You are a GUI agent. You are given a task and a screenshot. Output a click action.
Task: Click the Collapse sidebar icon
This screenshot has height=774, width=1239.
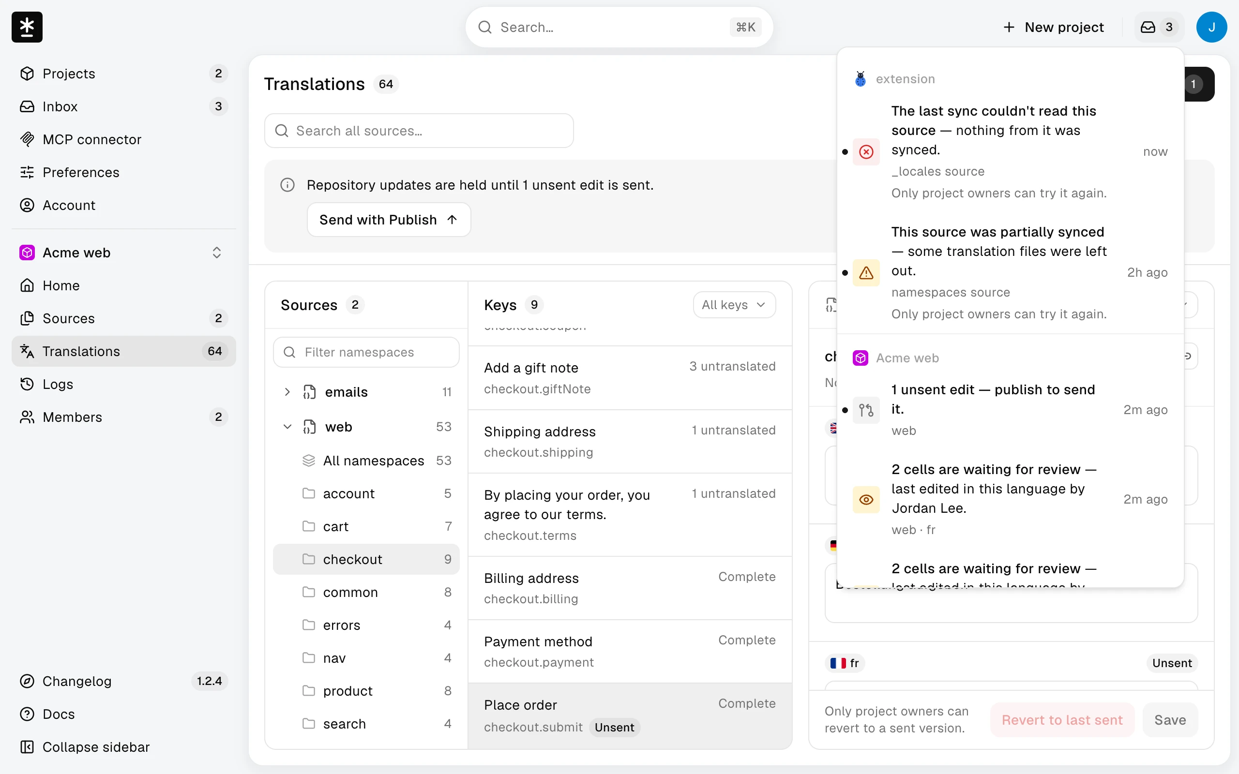coord(27,747)
